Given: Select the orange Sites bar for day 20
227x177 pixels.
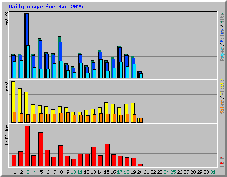Looking at the screenshot, I should 141,120.
